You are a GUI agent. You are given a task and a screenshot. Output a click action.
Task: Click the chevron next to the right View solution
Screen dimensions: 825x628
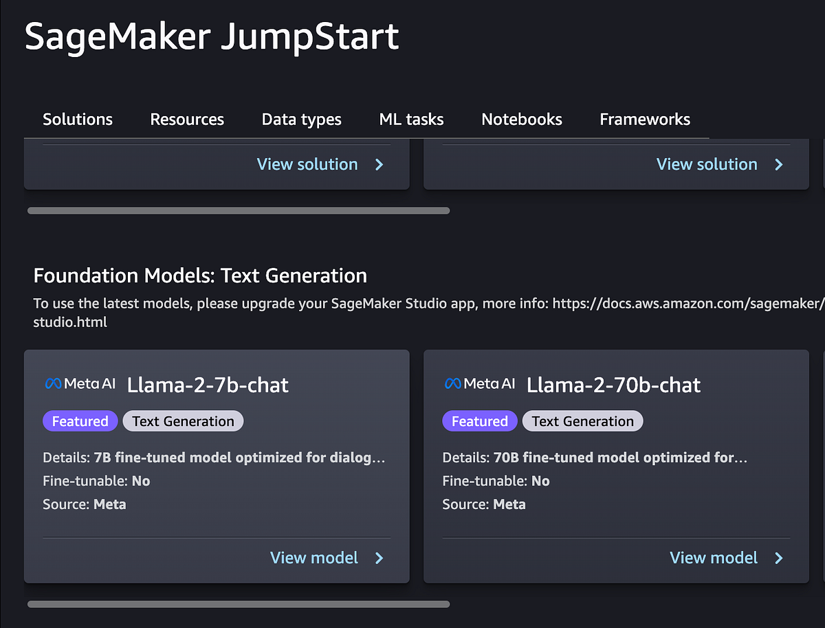(778, 164)
